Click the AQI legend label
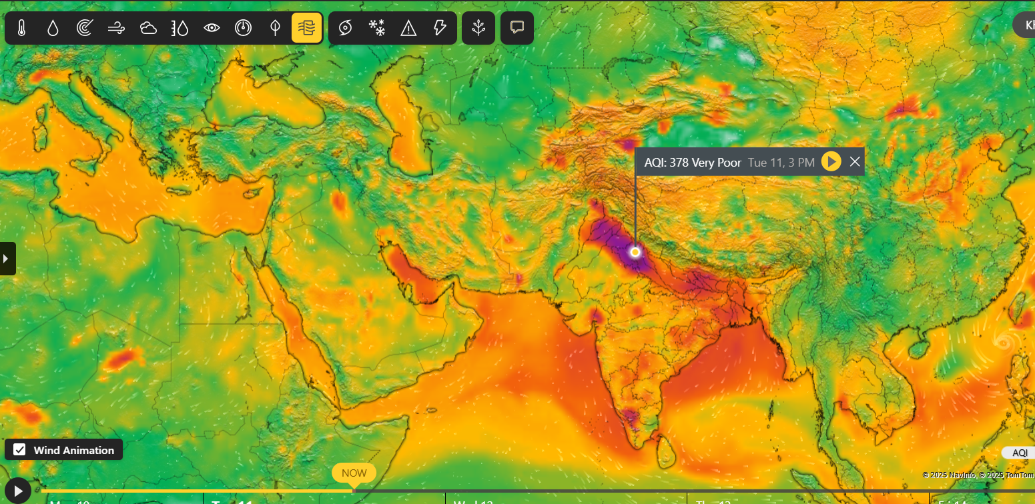The image size is (1035, 504). [x=1019, y=453]
